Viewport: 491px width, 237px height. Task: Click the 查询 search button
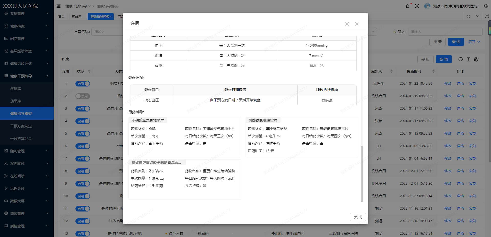[x=456, y=42]
